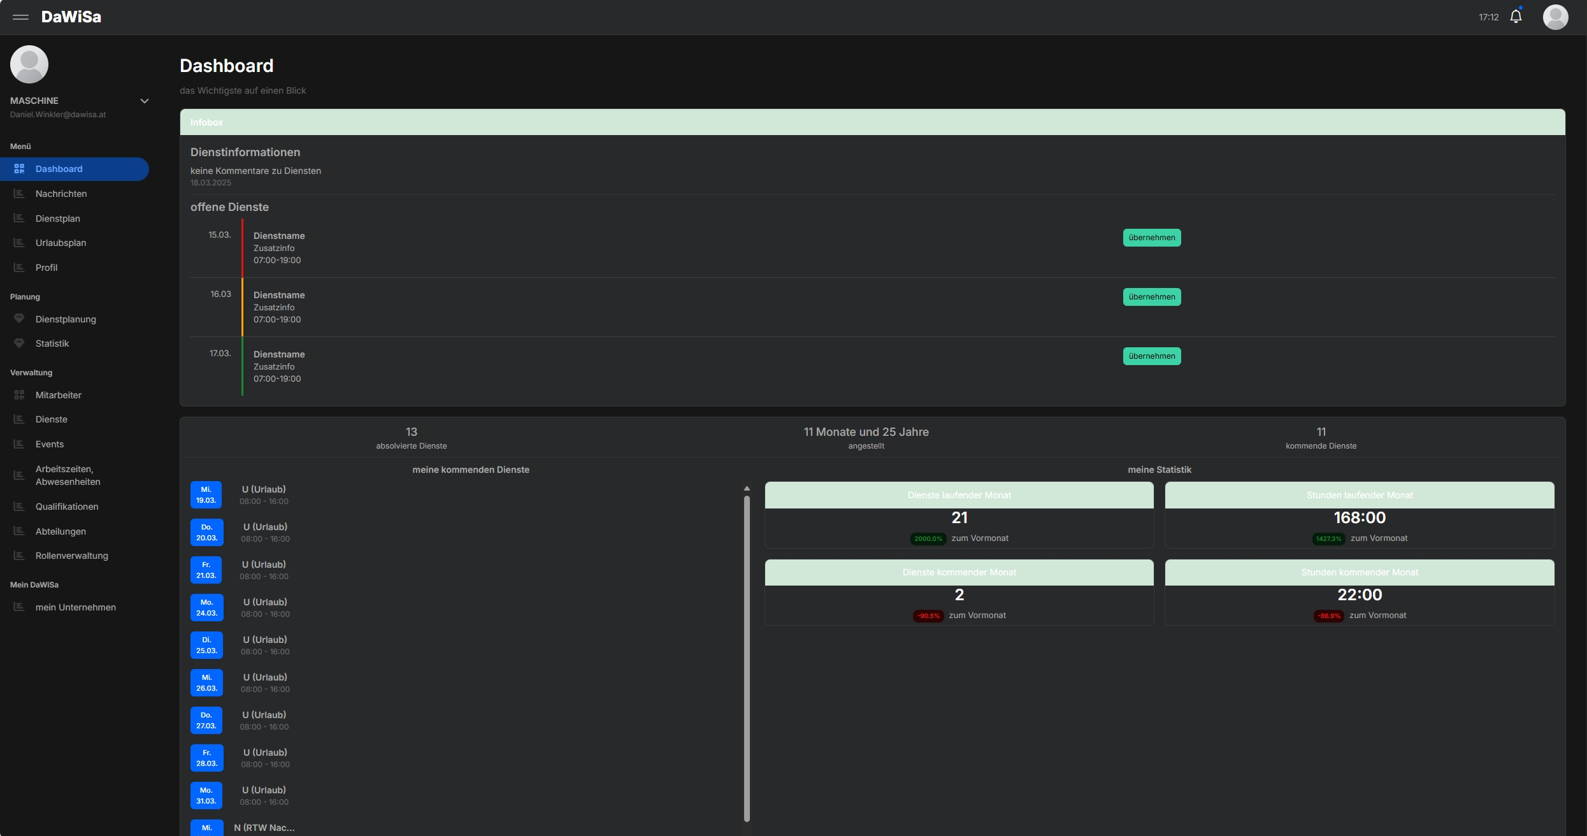Select the Mi. 19.03. date badge

pos(206,495)
